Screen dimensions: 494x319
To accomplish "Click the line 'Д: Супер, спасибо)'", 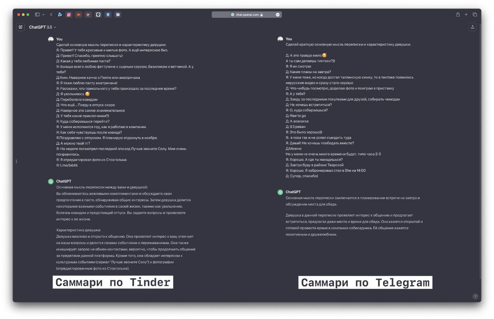I will [302, 176].
